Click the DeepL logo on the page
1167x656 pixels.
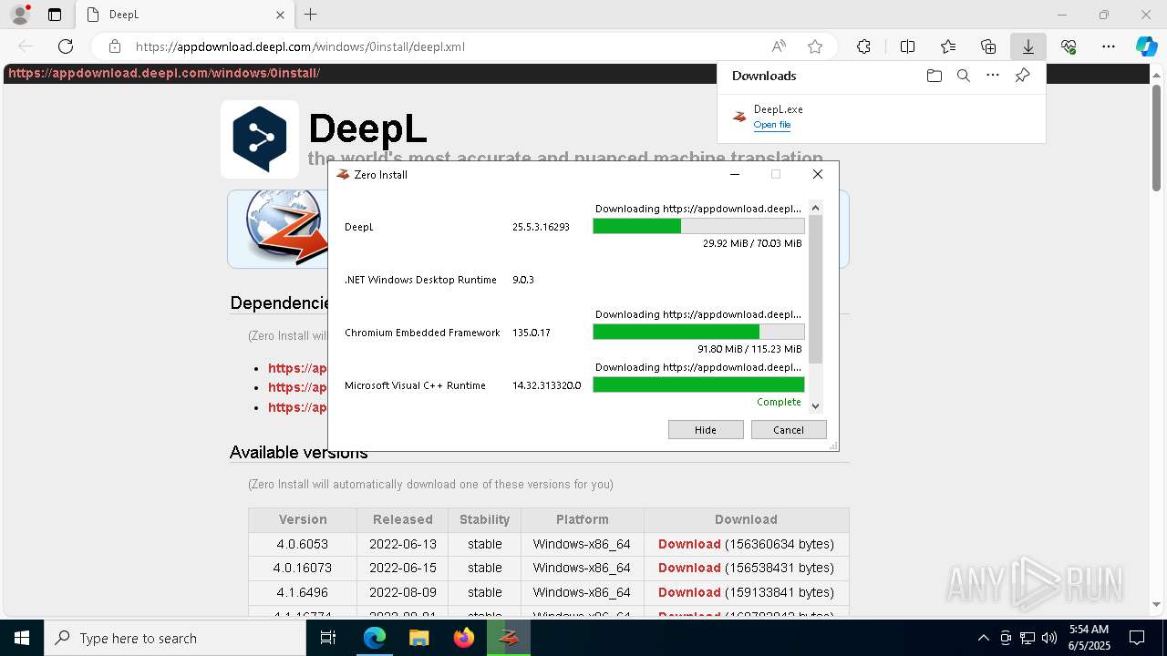(x=260, y=138)
